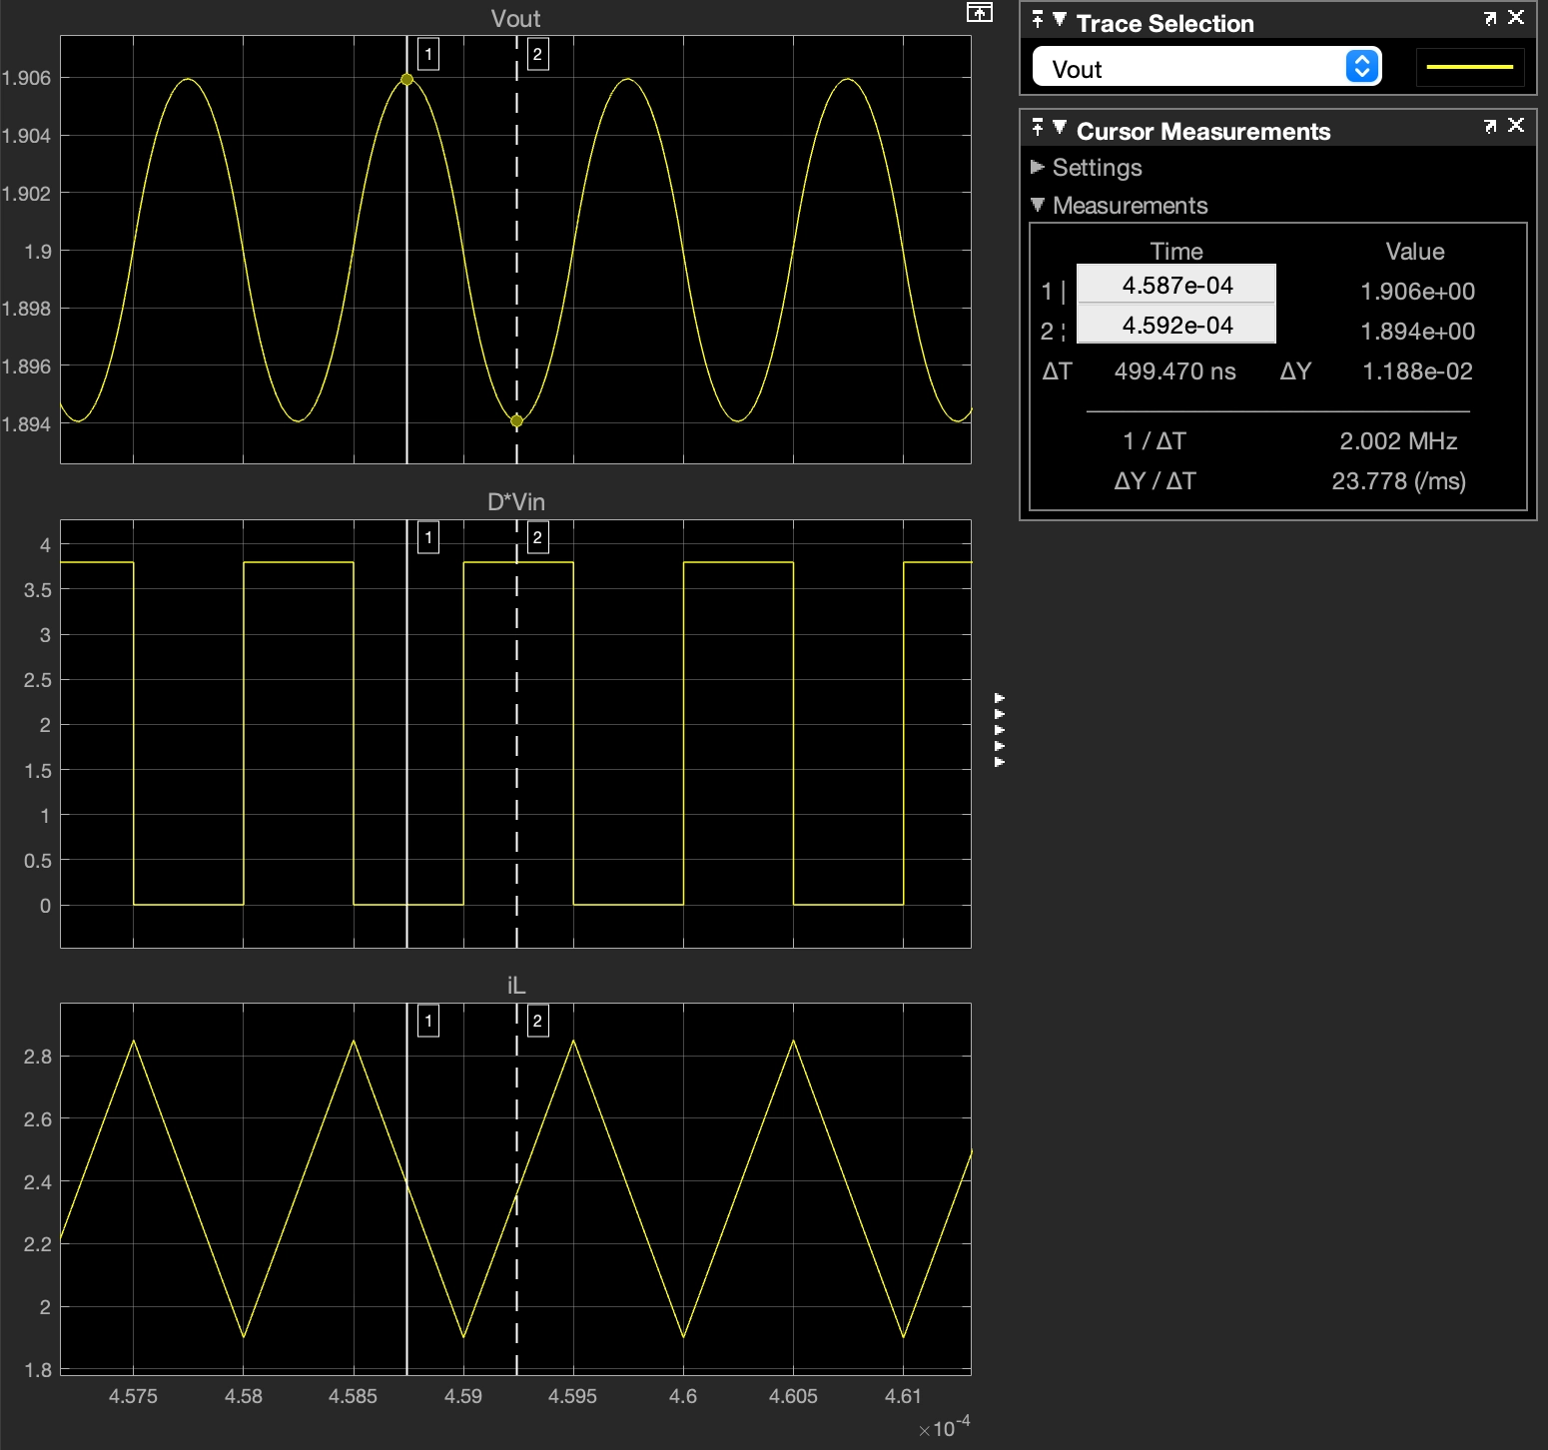Click the ΔY value 1.188e-02

[x=1417, y=370]
